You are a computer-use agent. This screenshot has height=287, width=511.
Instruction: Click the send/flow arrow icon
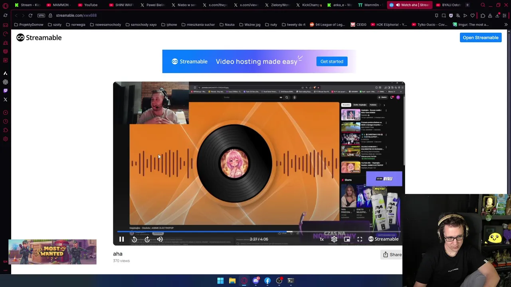(465, 16)
